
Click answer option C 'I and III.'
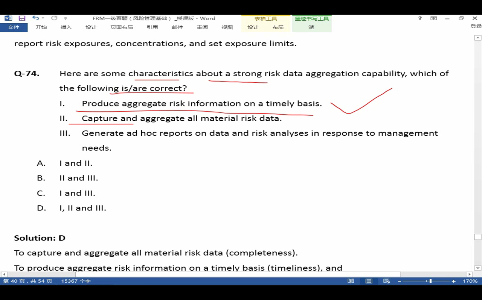77,193
